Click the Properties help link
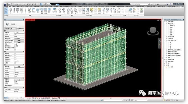Viewport: 188px width, 104px height. coord(6,98)
